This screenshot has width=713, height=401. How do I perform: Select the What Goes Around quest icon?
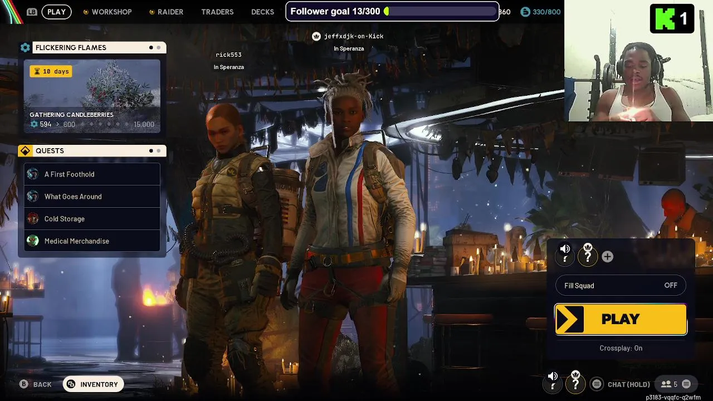point(33,197)
